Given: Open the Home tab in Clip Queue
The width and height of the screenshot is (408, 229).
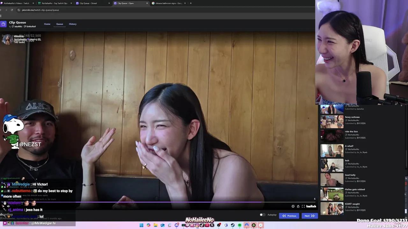Looking at the screenshot, I should click(47, 24).
